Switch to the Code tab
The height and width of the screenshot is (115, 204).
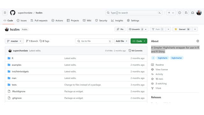(x=8, y=20)
